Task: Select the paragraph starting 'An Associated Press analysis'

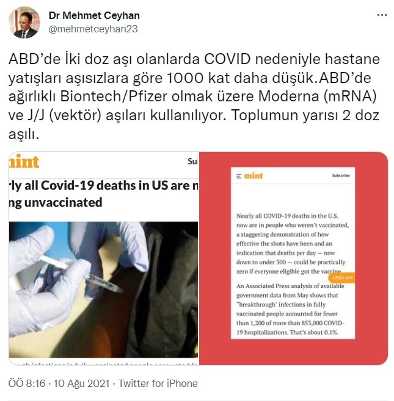Action: 290,309
